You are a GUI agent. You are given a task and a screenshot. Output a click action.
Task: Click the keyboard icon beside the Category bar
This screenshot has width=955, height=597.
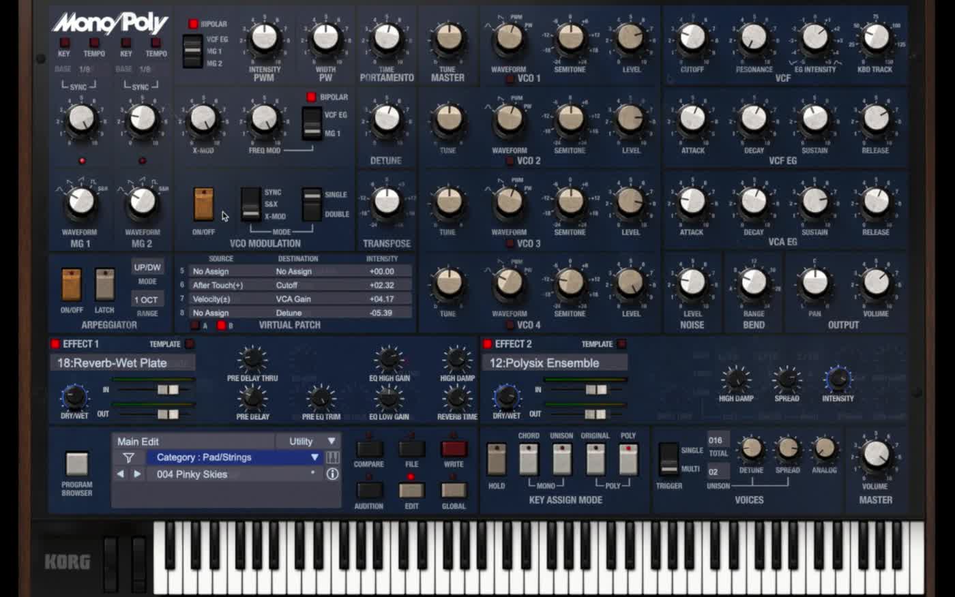pos(332,458)
